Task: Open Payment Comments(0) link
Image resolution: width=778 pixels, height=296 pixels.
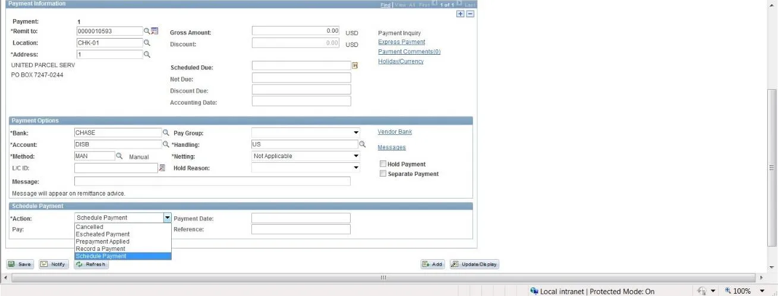Action: (x=410, y=52)
